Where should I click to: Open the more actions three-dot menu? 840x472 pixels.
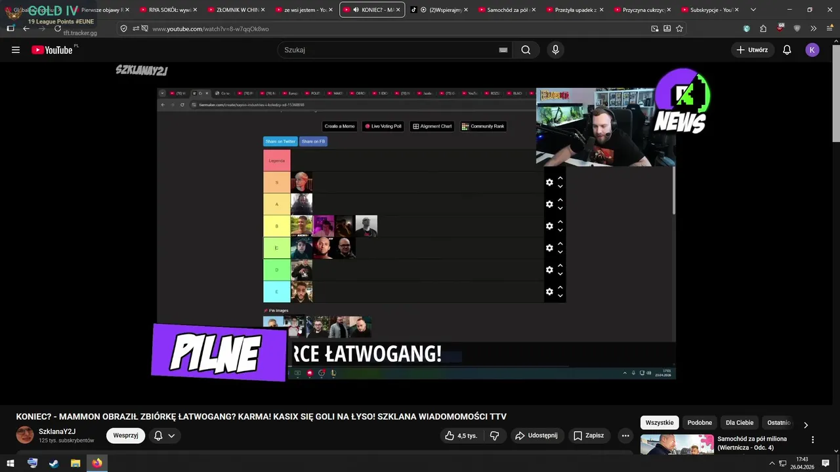point(625,435)
